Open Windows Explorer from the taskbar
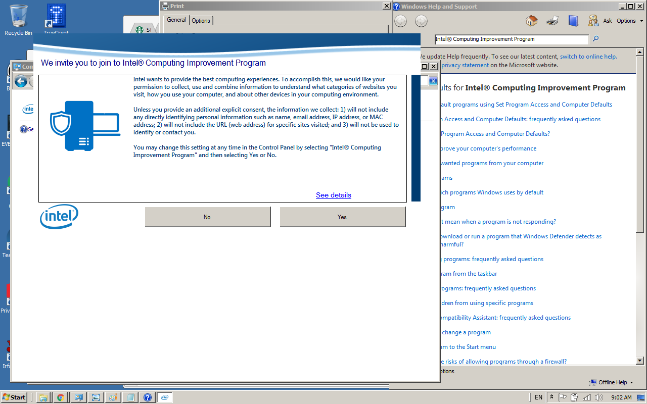This screenshot has height=404, width=647. 43,397
